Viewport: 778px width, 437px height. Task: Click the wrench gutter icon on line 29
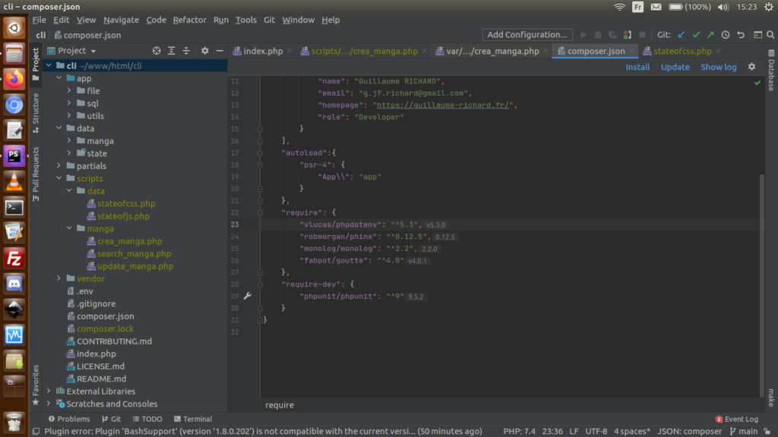coord(247,296)
